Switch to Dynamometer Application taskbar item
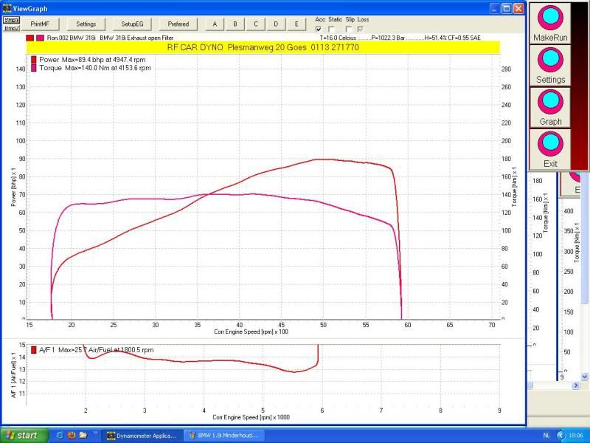Image resolution: width=590 pixels, height=443 pixels. pyautogui.click(x=142, y=436)
